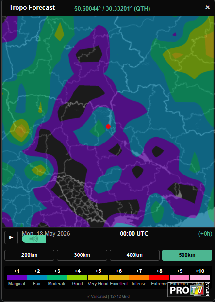Click the Moderate legend label
This screenshot has width=215, height=302.
[x=57, y=284]
